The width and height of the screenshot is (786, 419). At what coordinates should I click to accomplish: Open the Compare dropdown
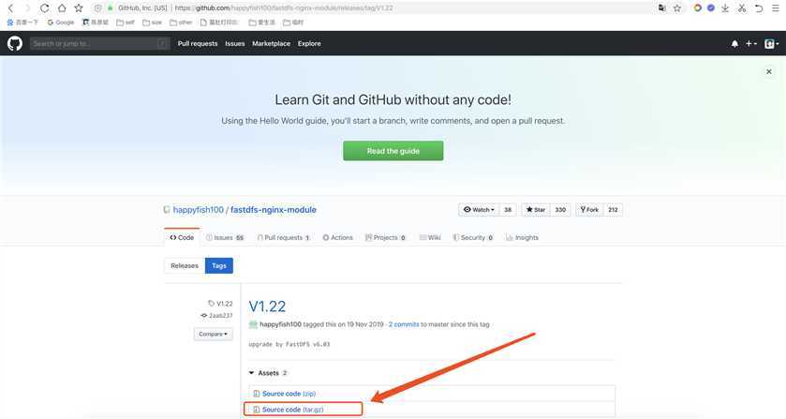tap(213, 335)
